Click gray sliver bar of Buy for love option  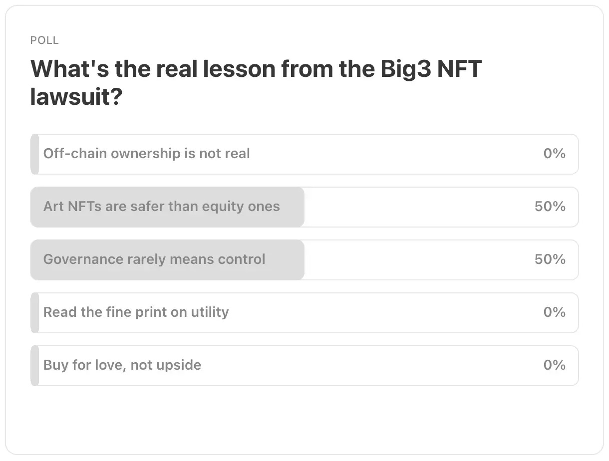(x=34, y=366)
